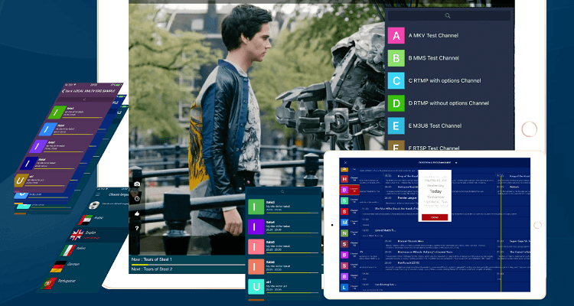Viewport: 574px width, 306px height.
Task: Click the camera snapshot icon on player
Action: coord(136,184)
